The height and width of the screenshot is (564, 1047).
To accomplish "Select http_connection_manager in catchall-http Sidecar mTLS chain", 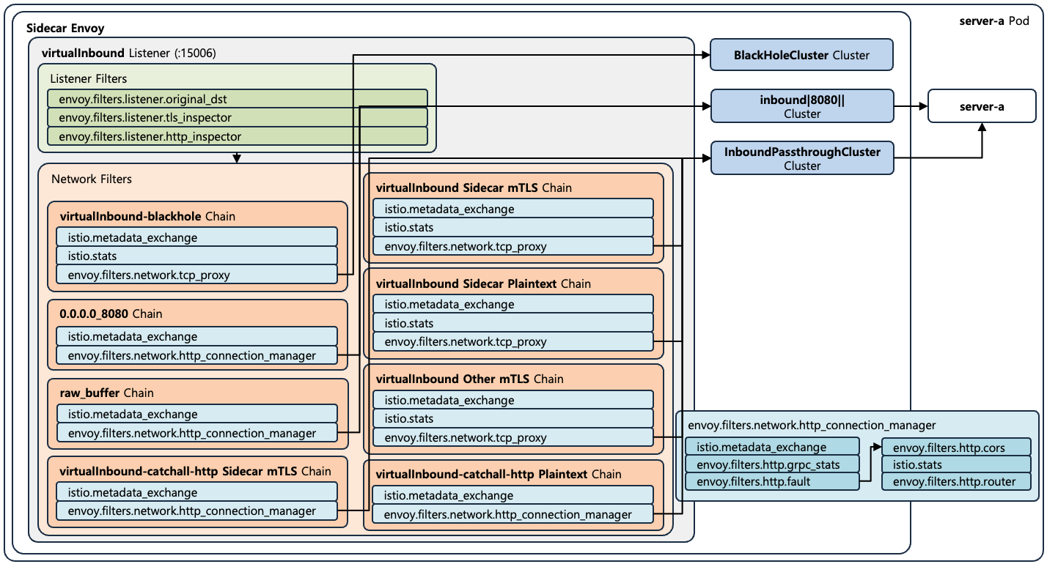I will click(x=197, y=511).
